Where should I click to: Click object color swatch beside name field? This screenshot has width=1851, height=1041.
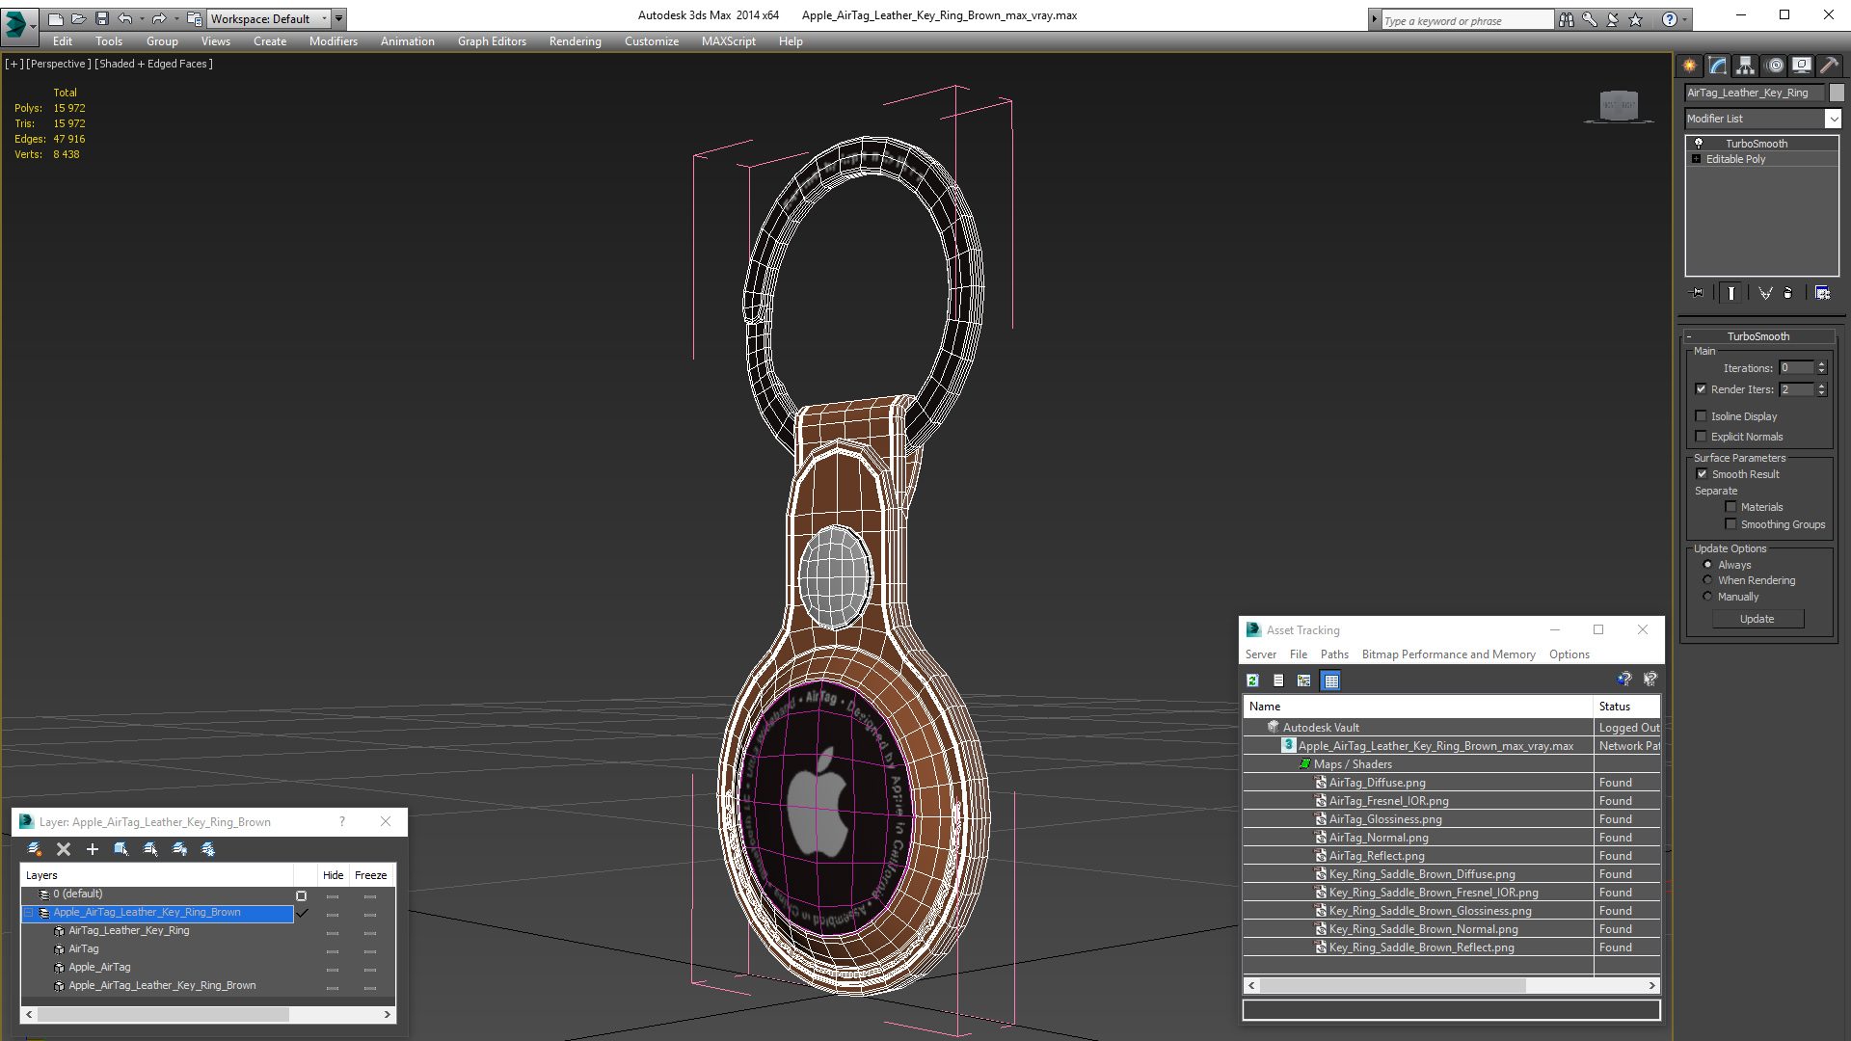click(x=1837, y=93)
